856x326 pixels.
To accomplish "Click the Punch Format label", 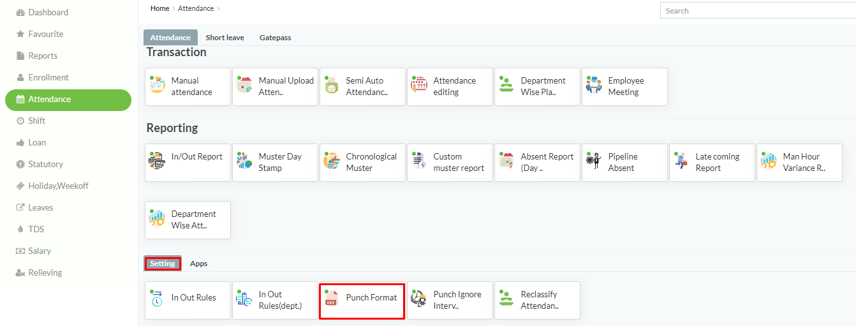I will point(371,297).
